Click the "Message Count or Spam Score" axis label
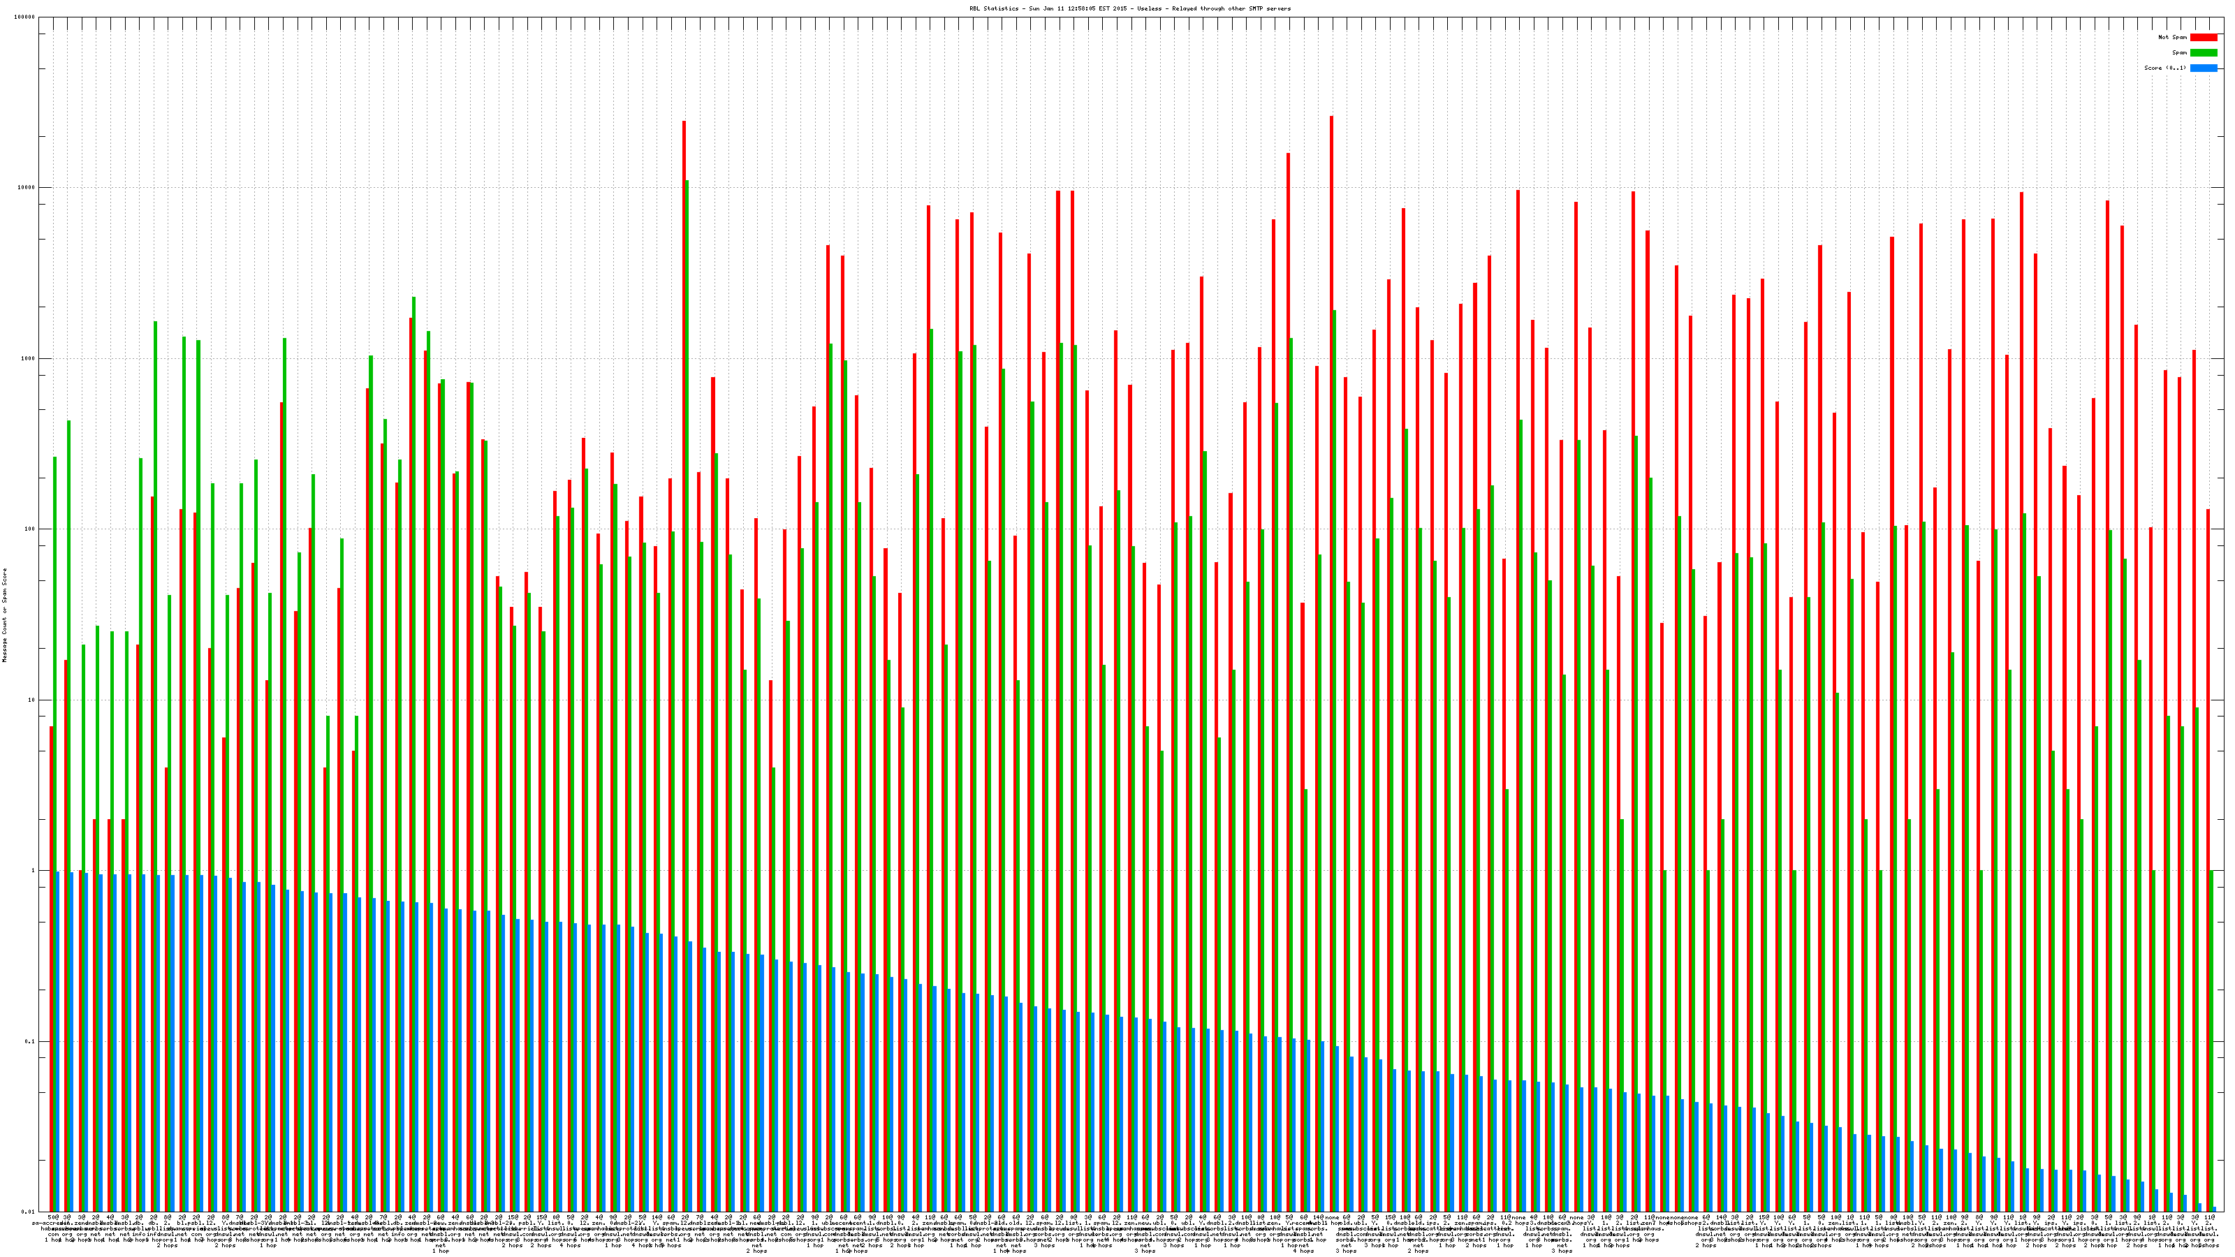This screenshot has height=1257, width=2235. pyautogui.click(x=4, y=615)
